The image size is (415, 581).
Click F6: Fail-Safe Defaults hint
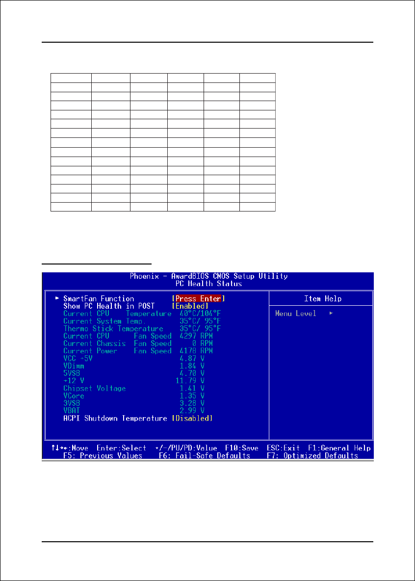[x=204, y=456]
